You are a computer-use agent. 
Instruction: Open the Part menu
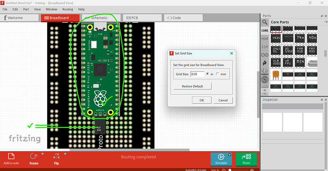(26, 9)
